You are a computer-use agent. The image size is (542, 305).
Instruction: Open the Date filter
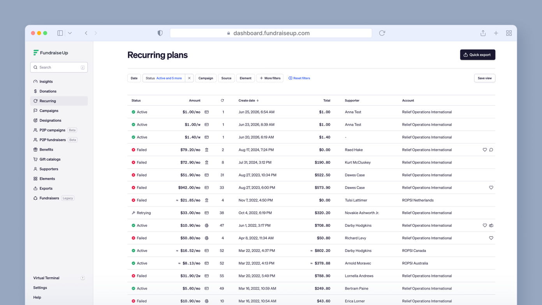pyautogui.click(x=134, y=78)
